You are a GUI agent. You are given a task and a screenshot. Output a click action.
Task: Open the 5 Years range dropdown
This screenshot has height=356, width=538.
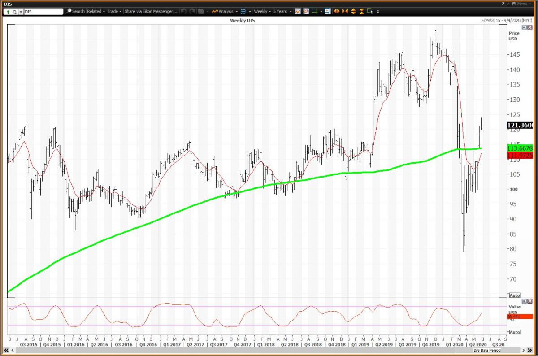coord(282,11)
